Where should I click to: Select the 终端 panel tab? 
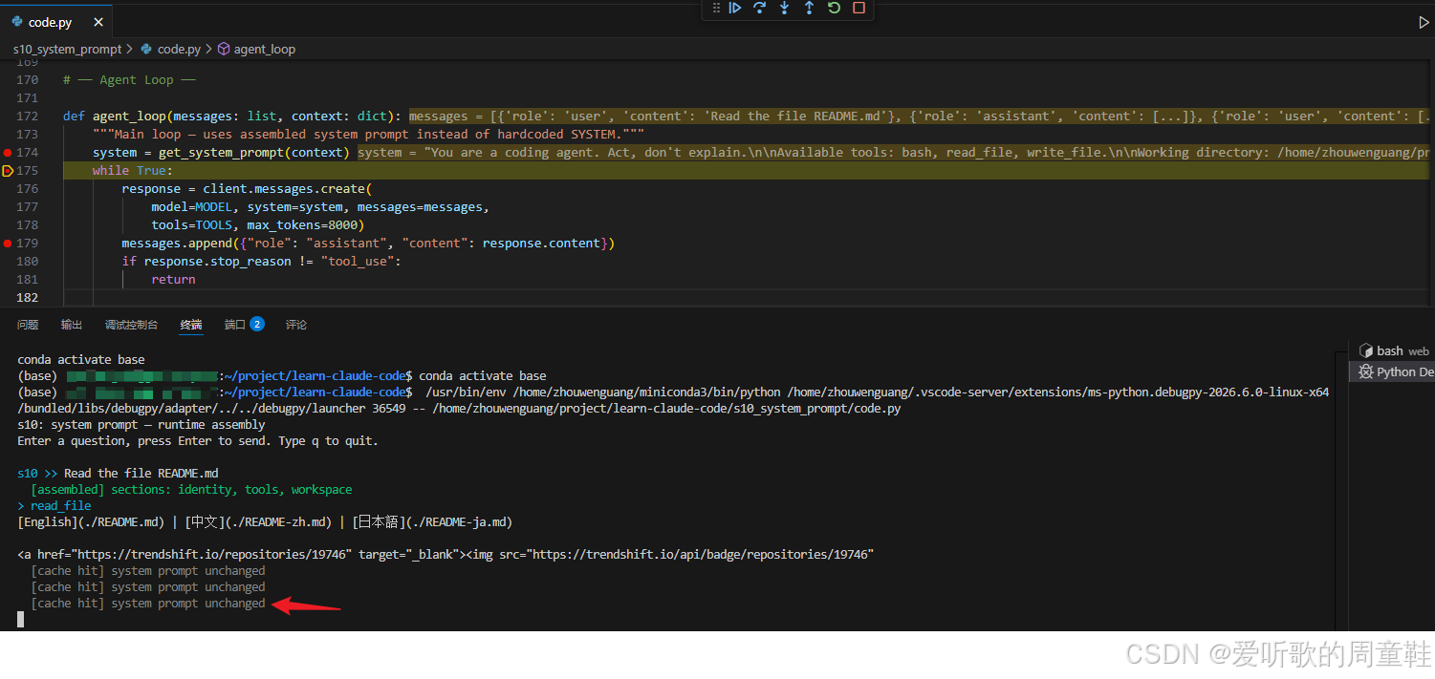pos(191,325)
